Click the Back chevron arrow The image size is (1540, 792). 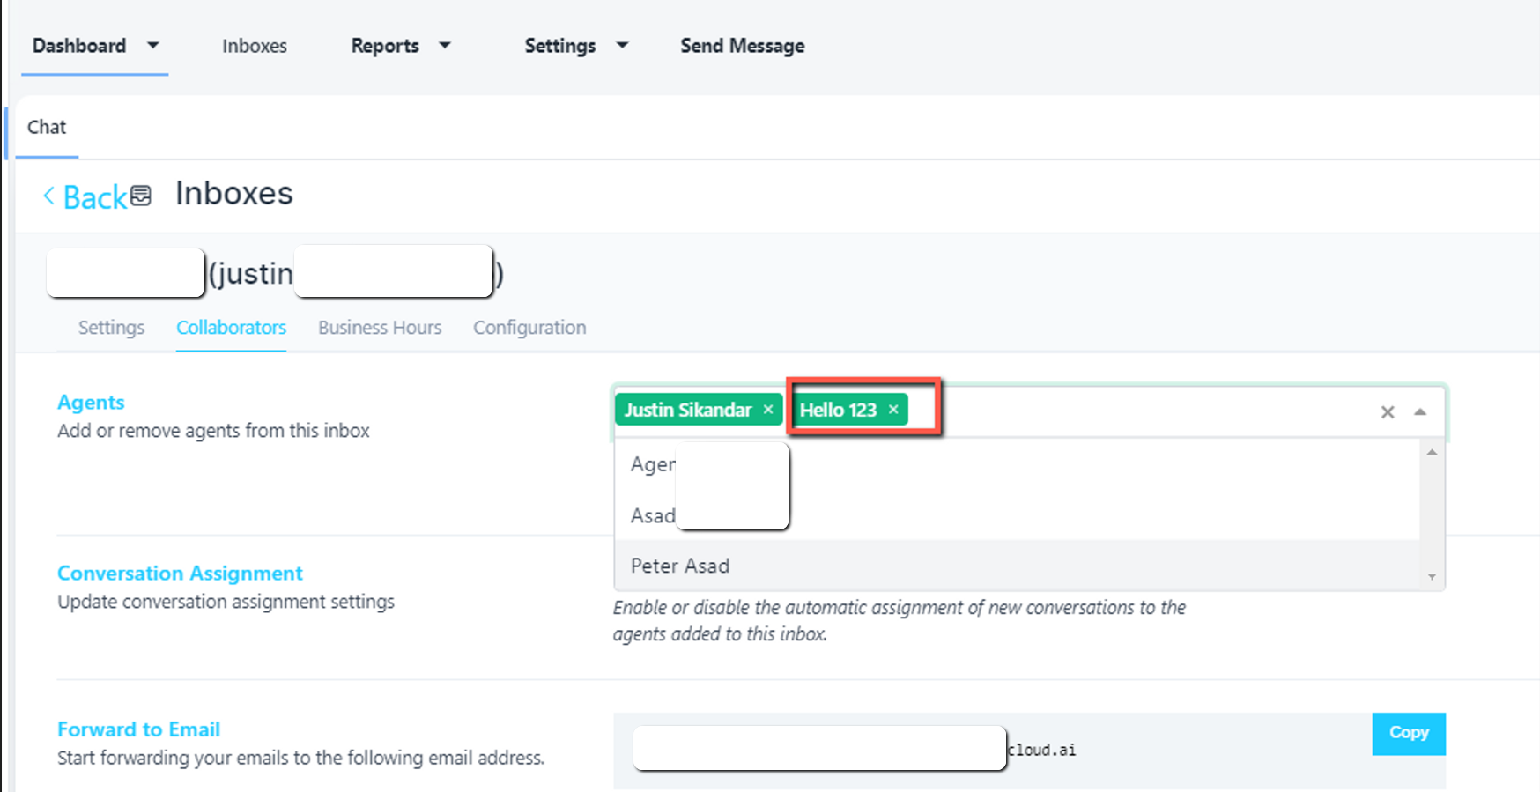click(49, 196)
